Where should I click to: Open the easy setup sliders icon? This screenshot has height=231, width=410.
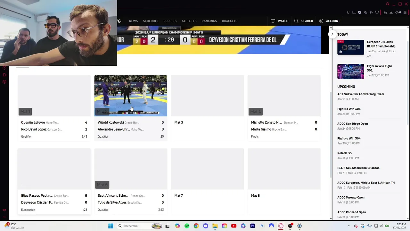405,13
